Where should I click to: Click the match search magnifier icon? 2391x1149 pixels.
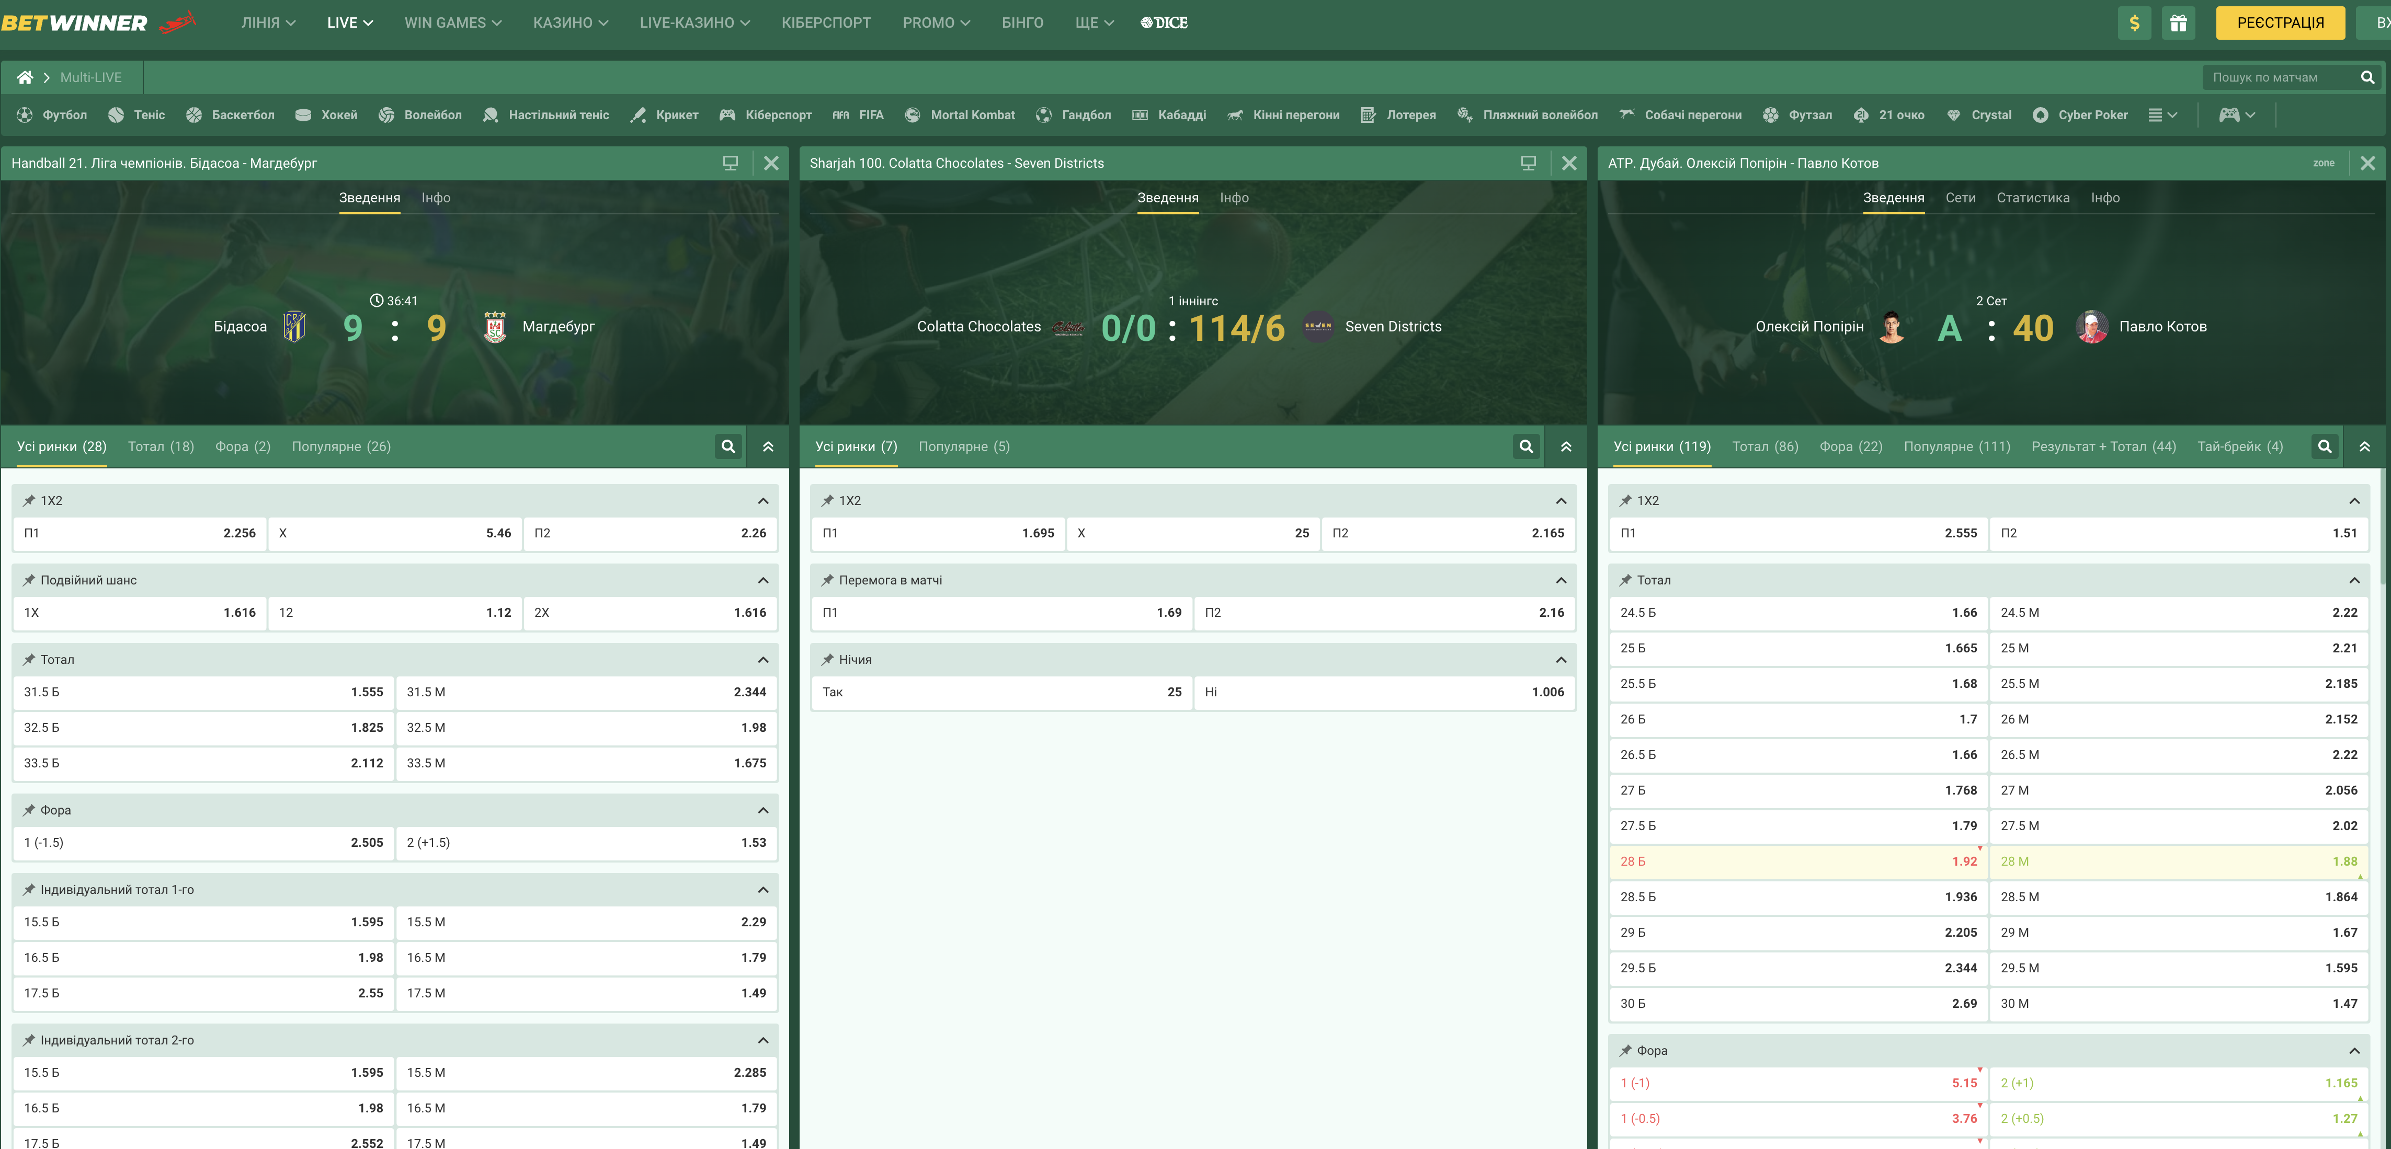tap(2367, 77)
